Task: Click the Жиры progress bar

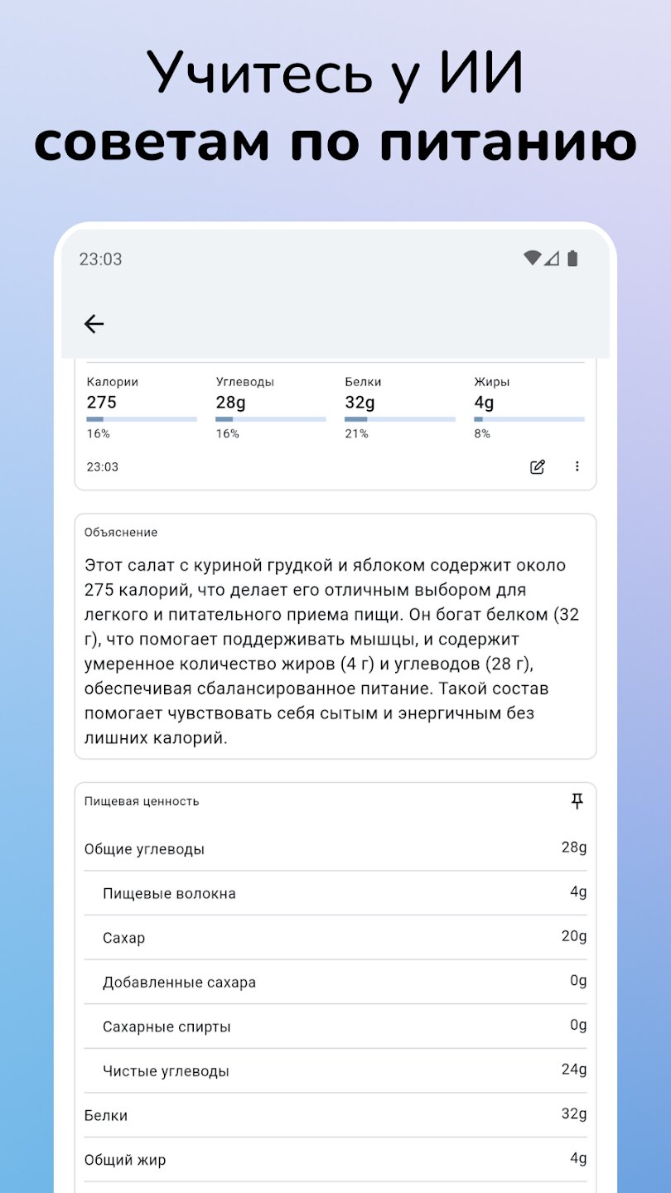Action: click(x=529, y=419)
